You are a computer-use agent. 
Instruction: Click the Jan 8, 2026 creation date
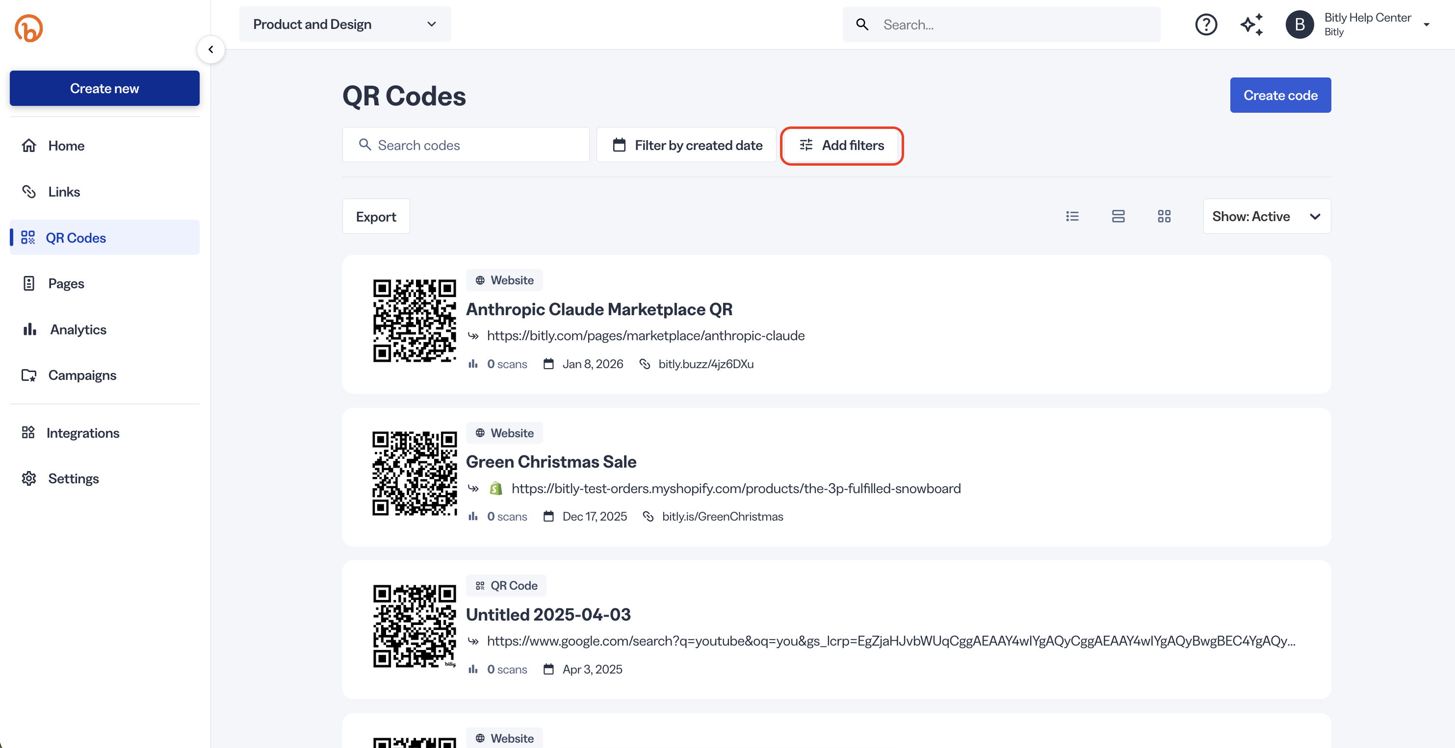pyautogui.click(x=583, y=364)
